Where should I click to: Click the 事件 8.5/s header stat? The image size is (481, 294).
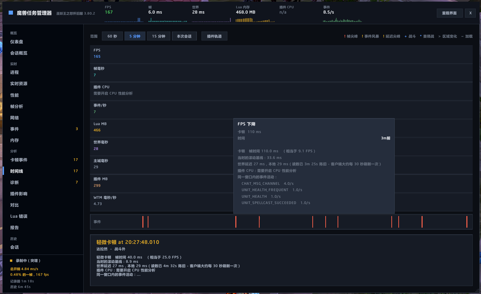point(342,14)
